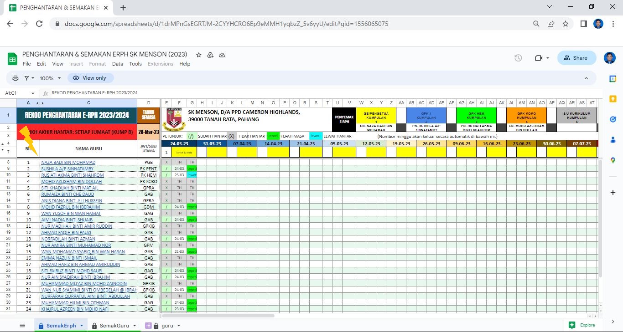623x332 pixels.
Task: Open the zoom 100% dropdown
Action: (50, 78)
